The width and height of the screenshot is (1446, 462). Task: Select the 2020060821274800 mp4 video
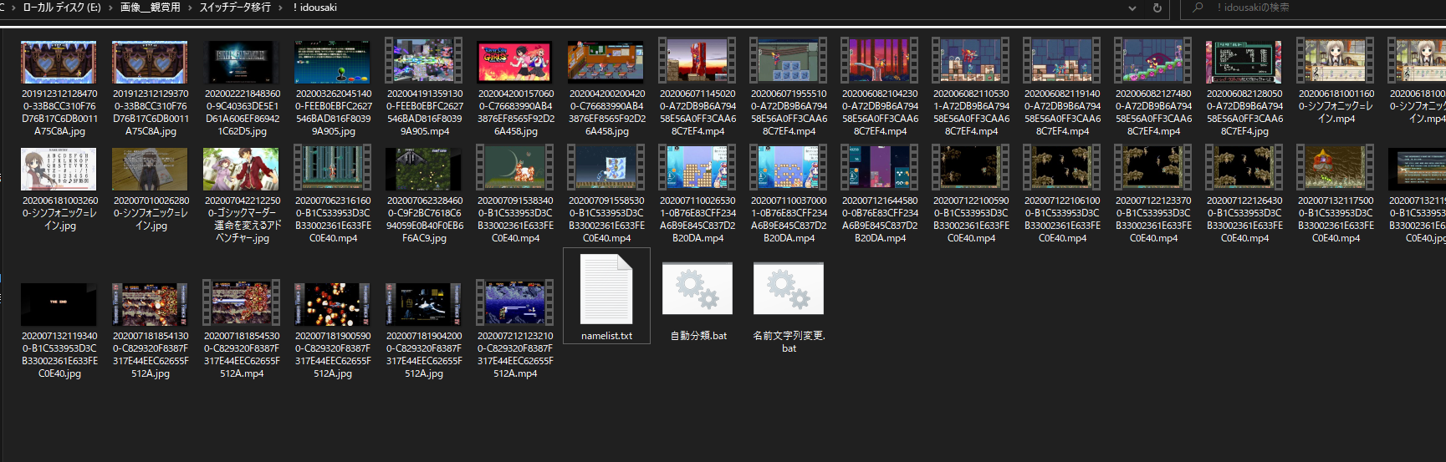pyautogui.click(x=1153, y=62)
